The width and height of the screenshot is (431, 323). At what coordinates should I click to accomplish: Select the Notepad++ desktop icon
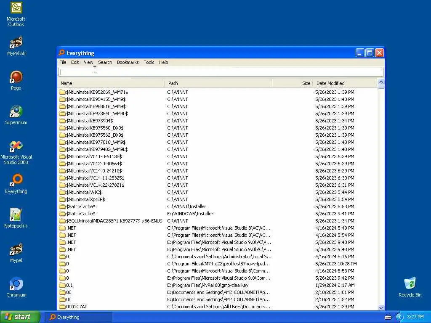click(16, 218)
